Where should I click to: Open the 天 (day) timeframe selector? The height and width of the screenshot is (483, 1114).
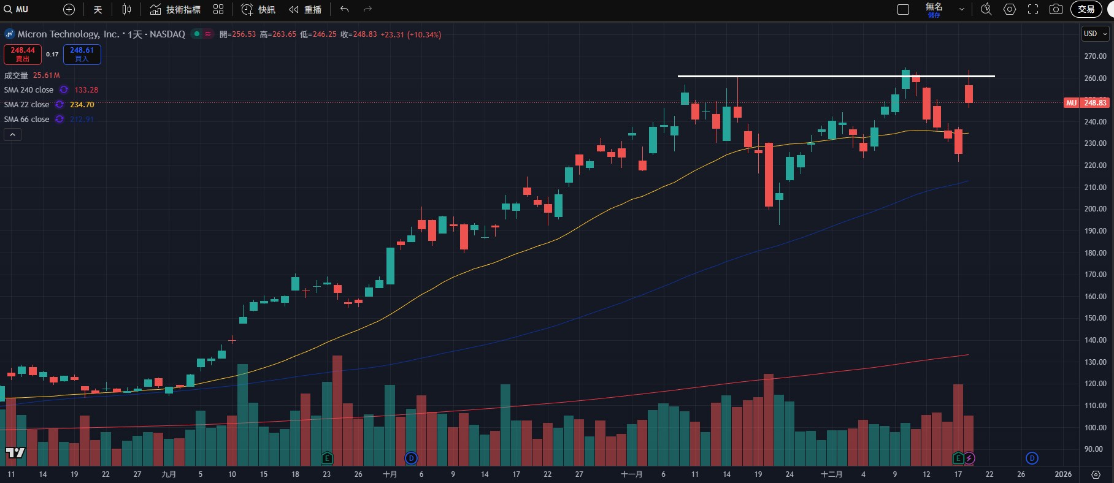[98, 9]
